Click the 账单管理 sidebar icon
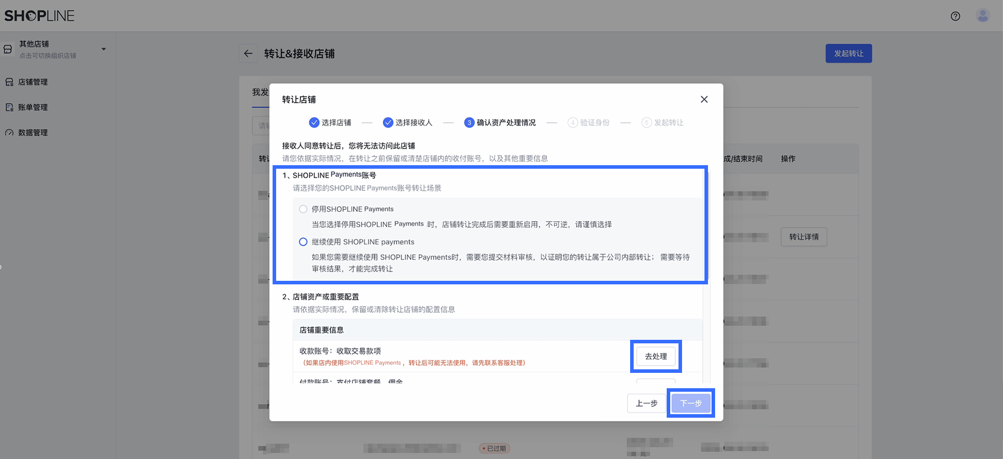 [x=9, y=107]
